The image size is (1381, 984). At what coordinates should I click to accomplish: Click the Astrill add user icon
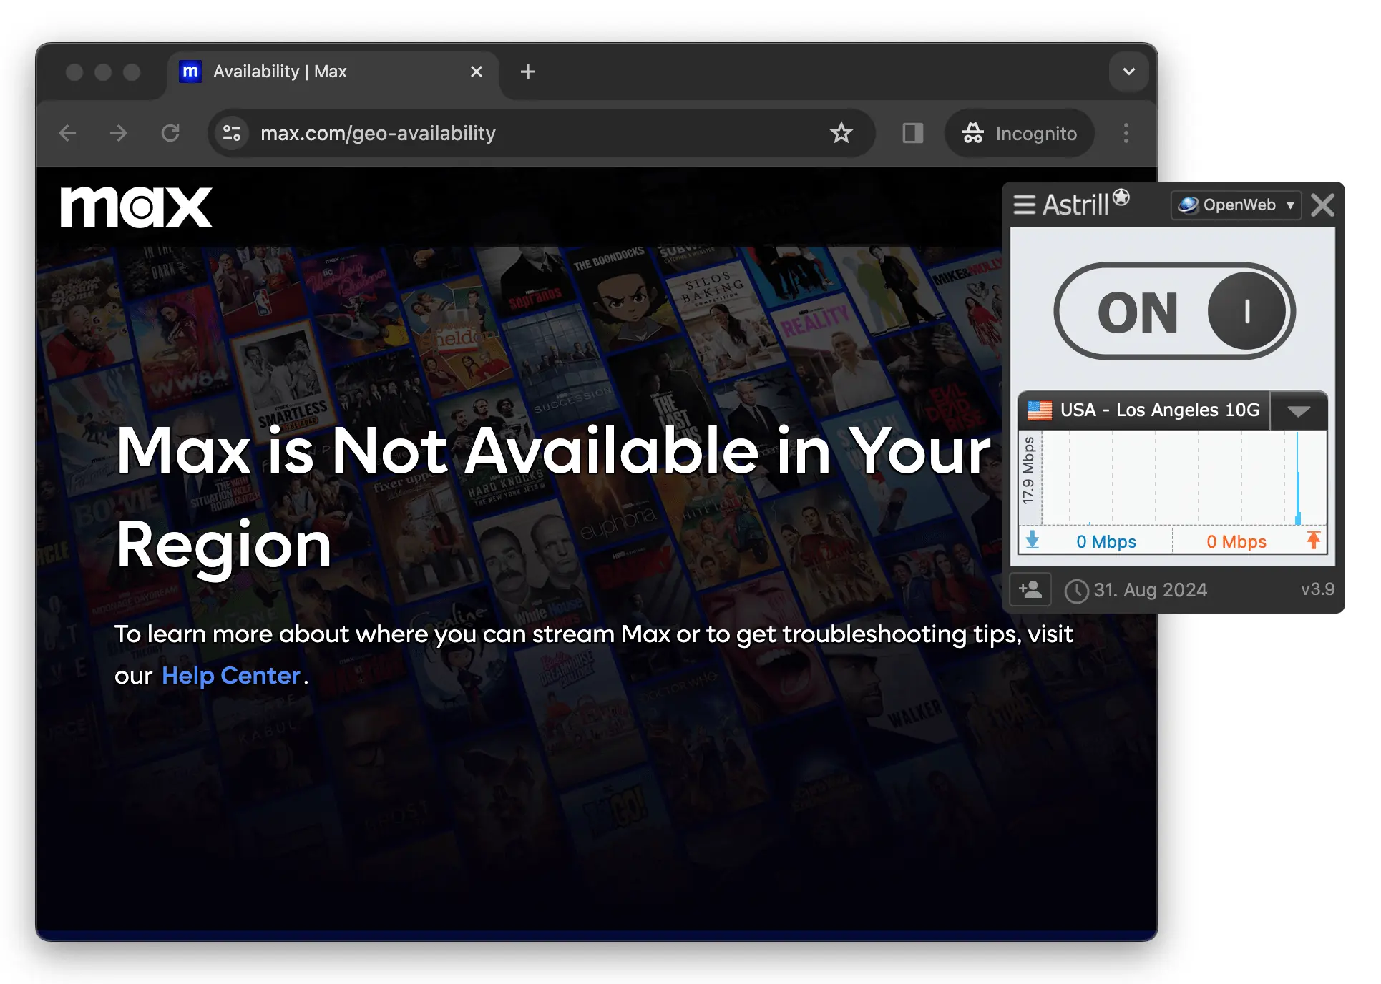coord(1030,590)
